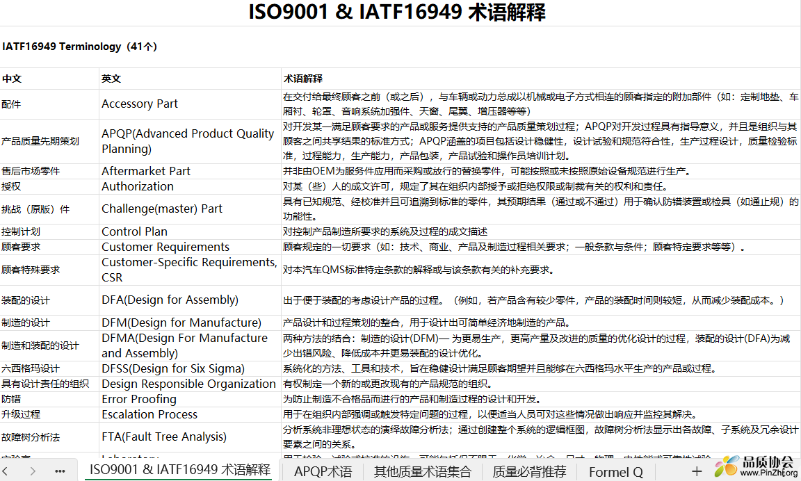
Task: Select the FTA(Fault Tree Analysis) cell
Action: [x=190, y=437]
